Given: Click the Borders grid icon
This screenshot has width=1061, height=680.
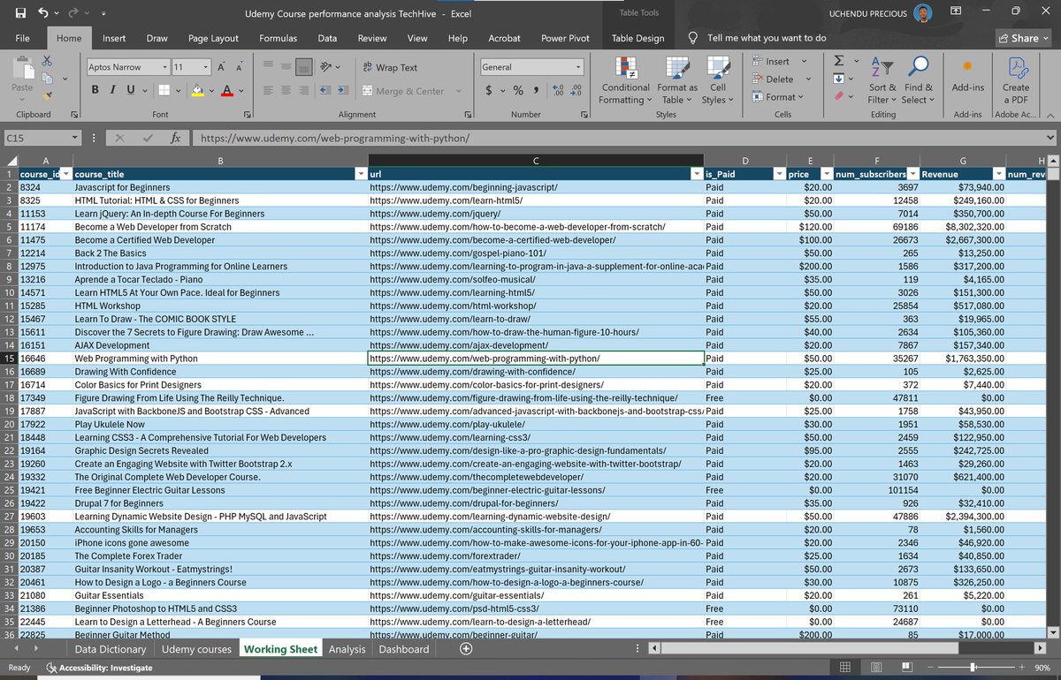Looking at the screenshot, I should [164, 90].
